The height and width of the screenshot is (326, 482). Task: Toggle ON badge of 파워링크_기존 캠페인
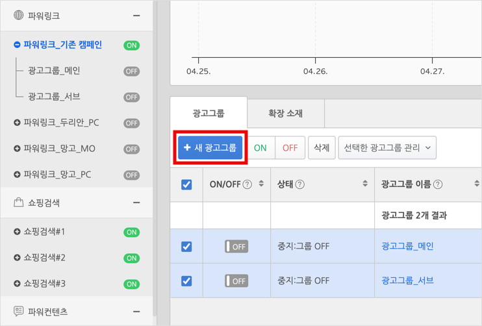point(132,45)
